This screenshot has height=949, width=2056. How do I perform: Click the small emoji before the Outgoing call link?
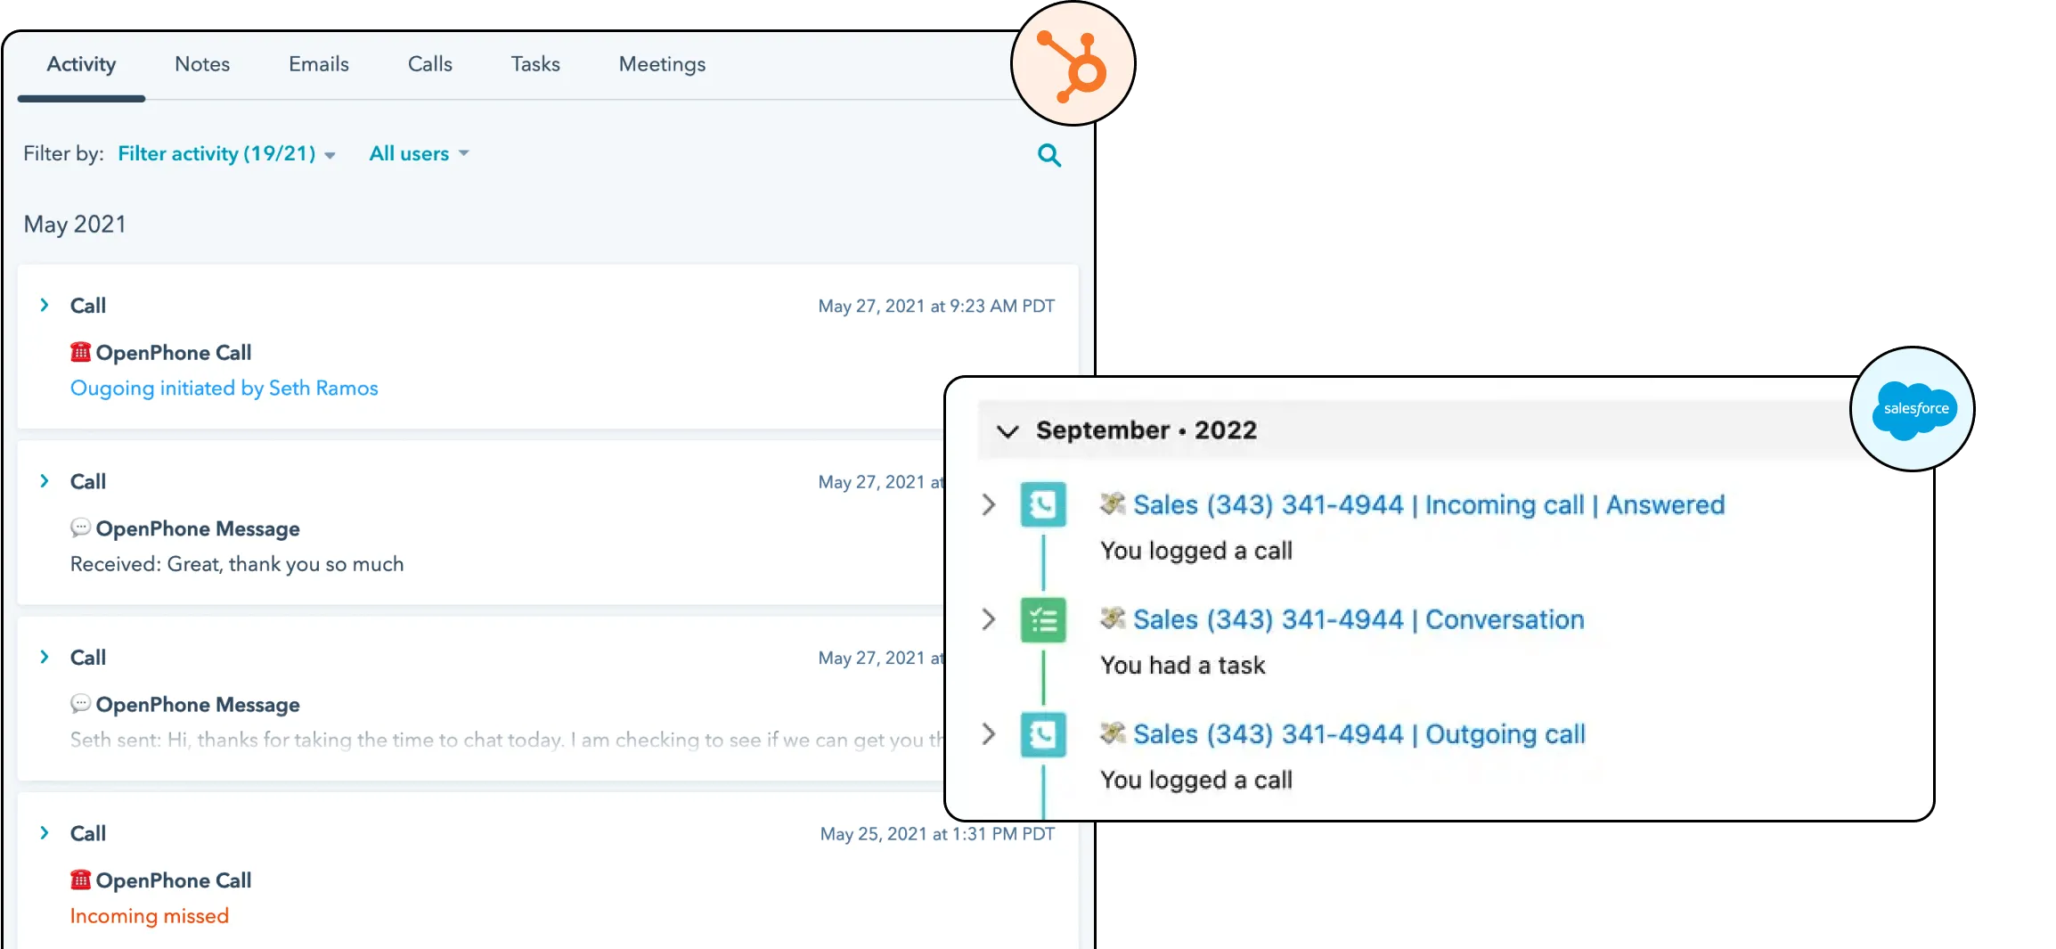tap(1113, 732)
